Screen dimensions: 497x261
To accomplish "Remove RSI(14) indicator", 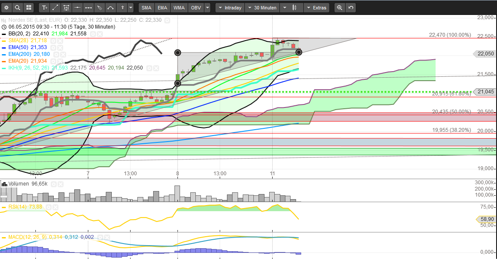I will 55,207.
